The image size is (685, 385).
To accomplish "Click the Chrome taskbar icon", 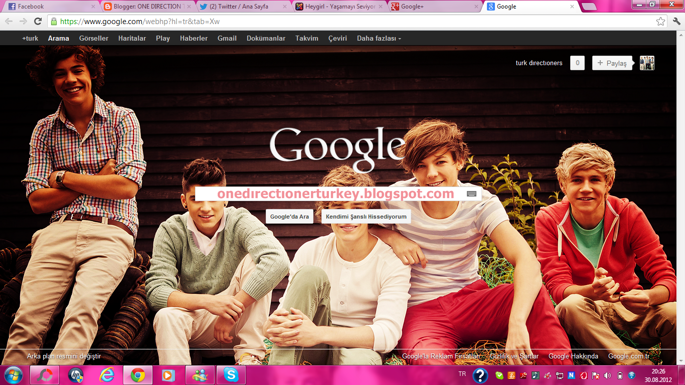I will point(138,375).
